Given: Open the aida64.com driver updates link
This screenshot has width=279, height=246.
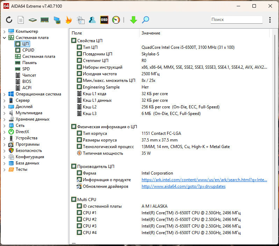Looking at the screenshot, I should click(x=183, y=186).
